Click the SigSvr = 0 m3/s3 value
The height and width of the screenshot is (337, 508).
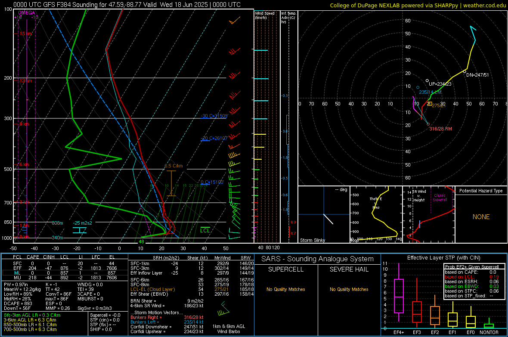point(95,309)
